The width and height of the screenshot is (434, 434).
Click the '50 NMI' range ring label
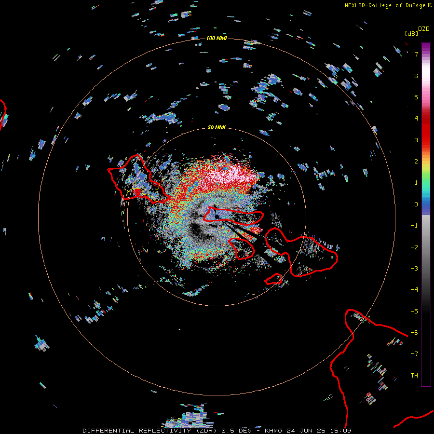point(217,127)
